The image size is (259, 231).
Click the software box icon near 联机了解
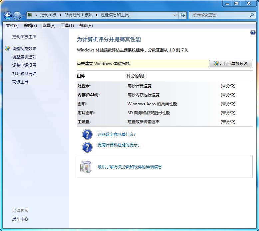(86, 167)
